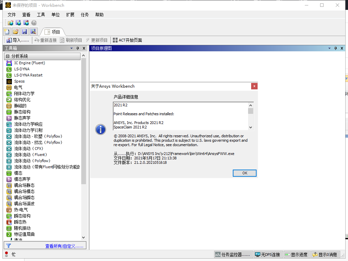Viewport: 348px width, 261px height.
Task: Select the 静磁的 system icon
Action: (9, 106)
